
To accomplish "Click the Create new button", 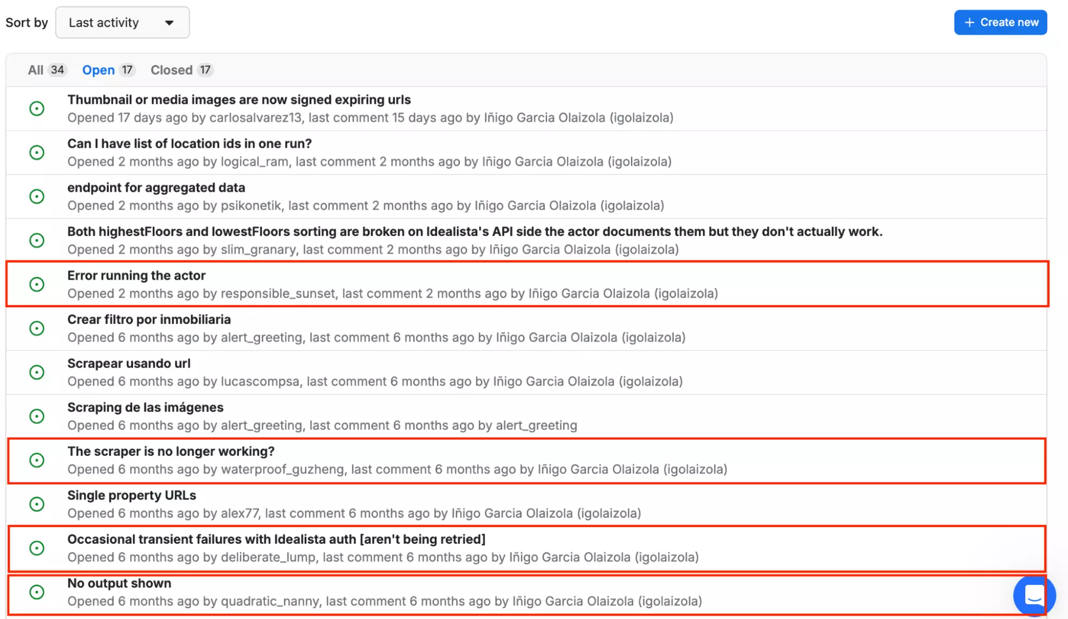I will pos(1000,22).
